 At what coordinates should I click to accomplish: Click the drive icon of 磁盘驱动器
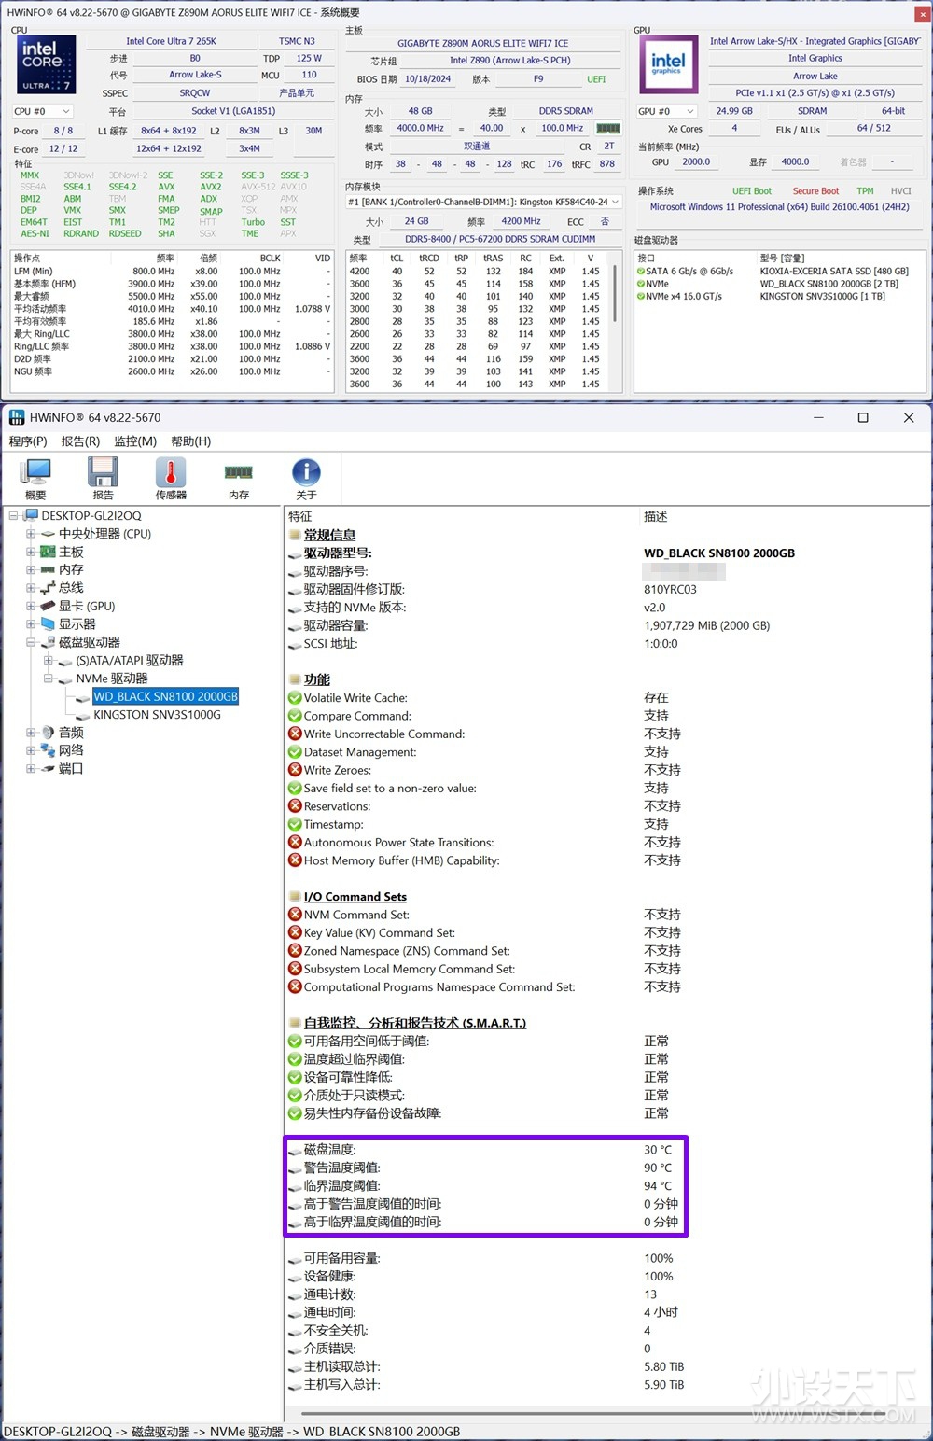pyautogui.click(x=48, y=643)
